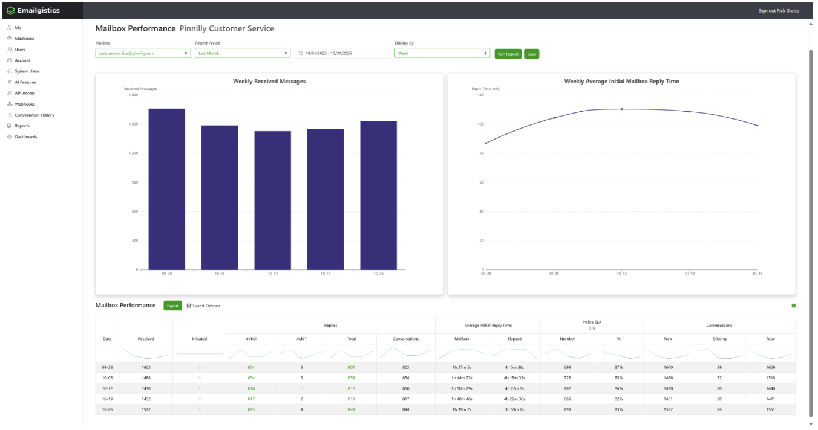Click the 10-26 date cell in table
Screen dimensions: 818x430
[x=107, y=410]
